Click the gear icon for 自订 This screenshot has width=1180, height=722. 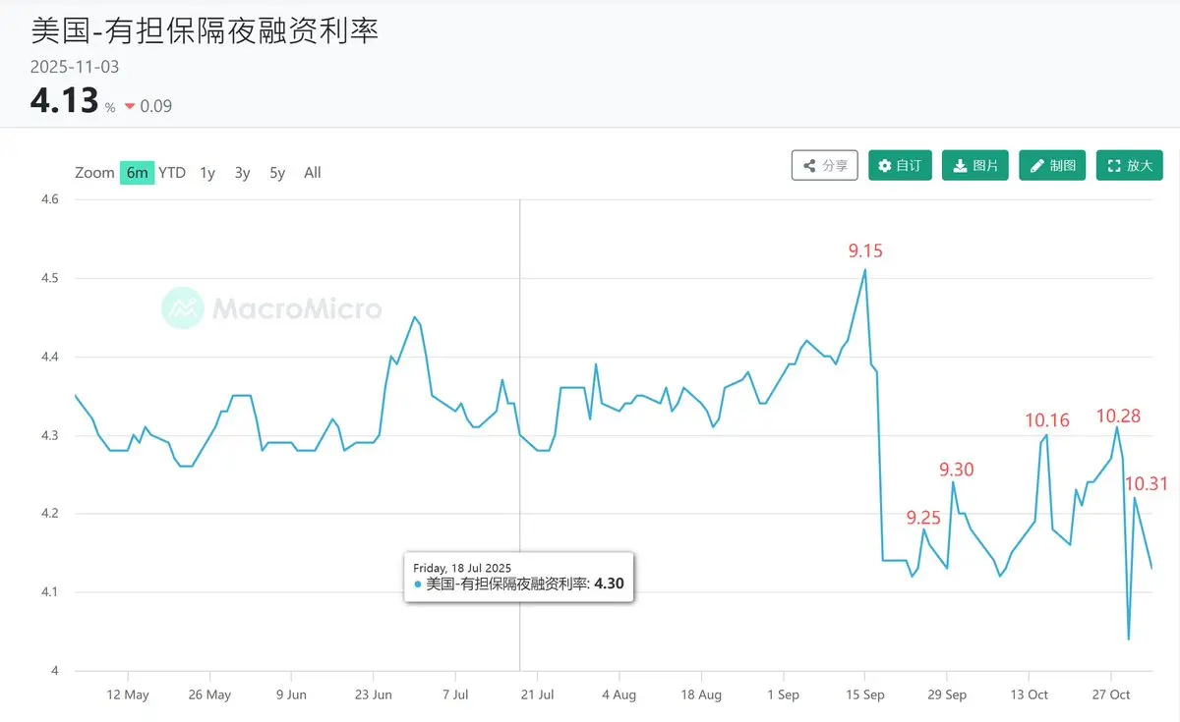tap(885, 166)
